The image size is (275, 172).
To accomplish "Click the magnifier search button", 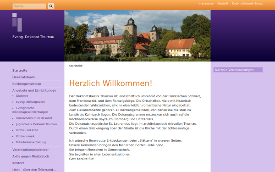I will (51, 6).
